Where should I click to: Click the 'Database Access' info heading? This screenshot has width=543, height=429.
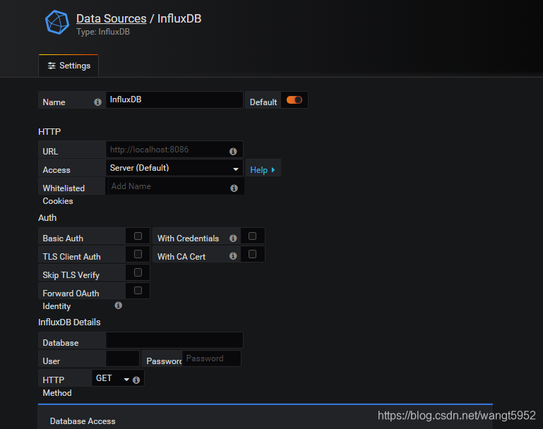click(83, 421)
